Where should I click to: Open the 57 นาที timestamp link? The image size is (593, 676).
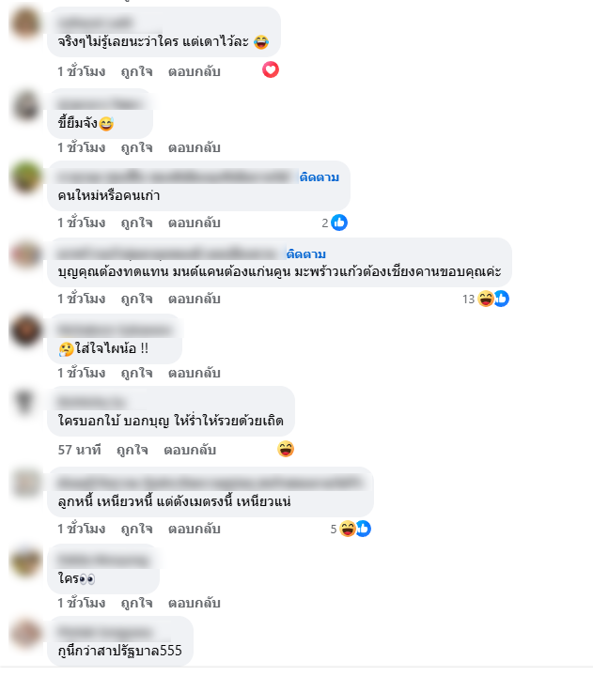(80, 450)
